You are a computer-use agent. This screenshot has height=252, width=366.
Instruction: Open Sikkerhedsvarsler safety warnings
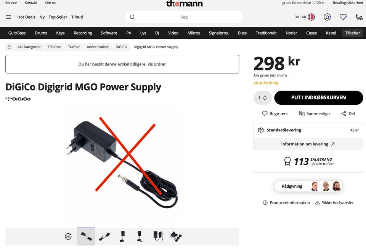click(x=334, y=203)
